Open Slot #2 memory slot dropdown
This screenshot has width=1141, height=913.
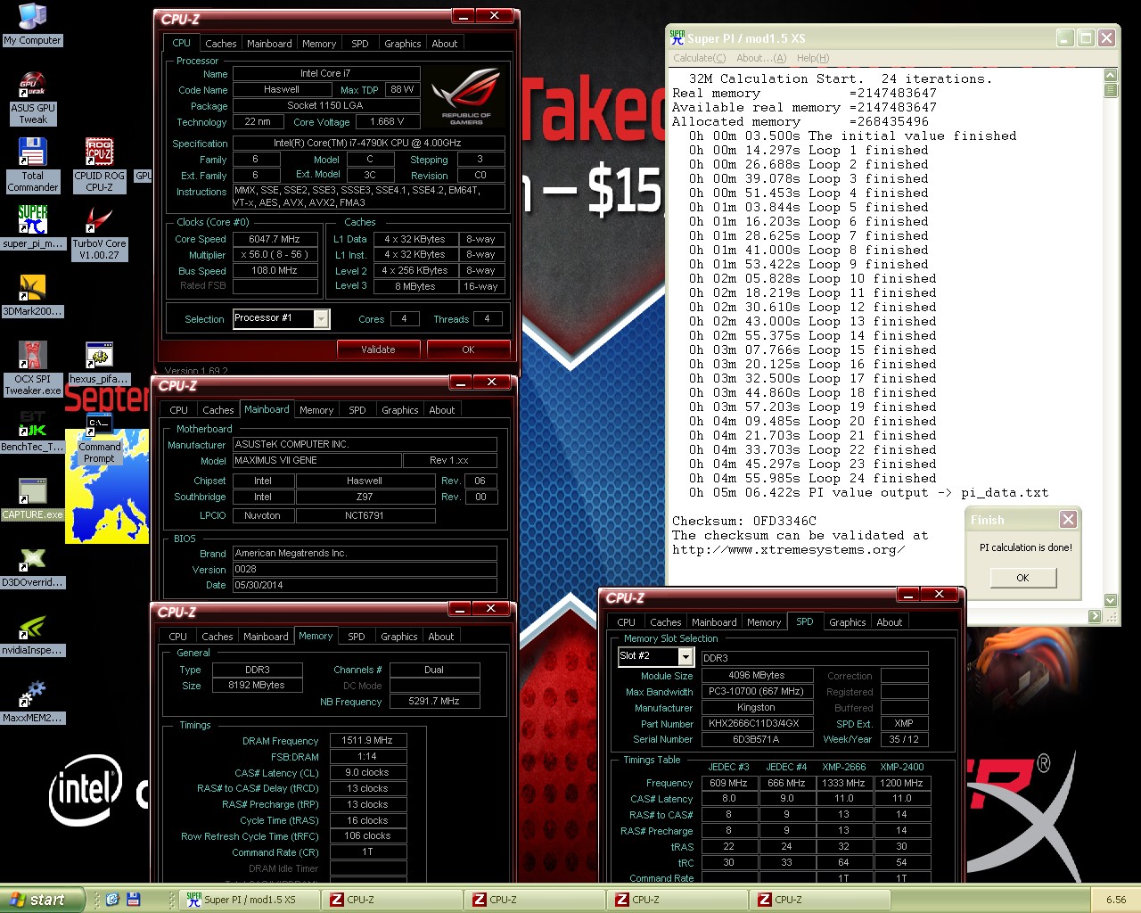685,656
